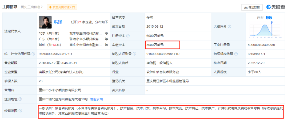Viewport: 288px width, 120px height.
Task: Open the 洪锋 profile link
Action: point(58,22)
